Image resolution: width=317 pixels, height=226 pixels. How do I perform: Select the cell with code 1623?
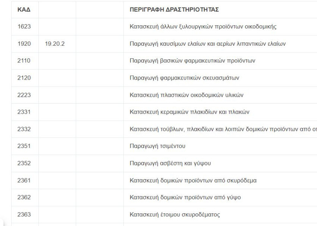(24, 27)
